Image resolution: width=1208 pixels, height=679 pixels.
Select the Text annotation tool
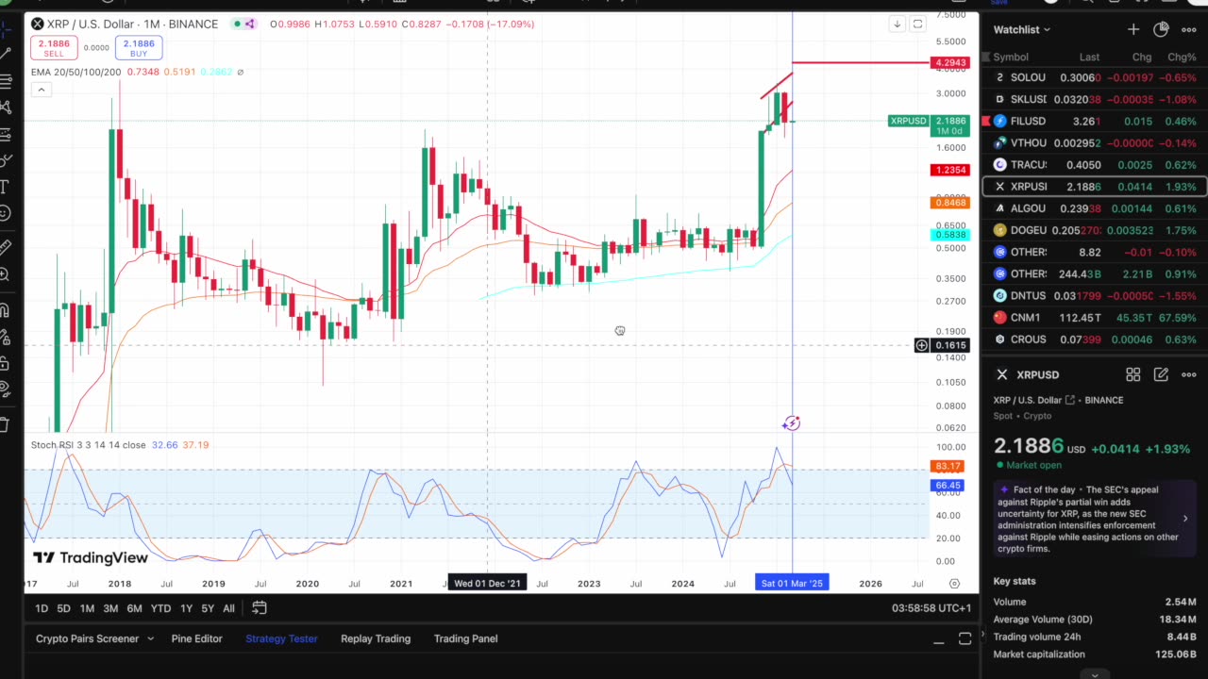pos(5,187)
